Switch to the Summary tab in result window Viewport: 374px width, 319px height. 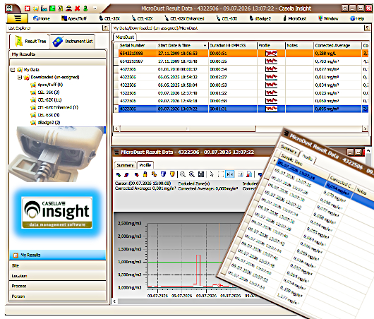point(125,165)
